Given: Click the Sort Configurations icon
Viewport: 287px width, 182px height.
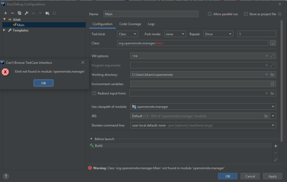Looking at the screenshot, I should tap(54, 13).
